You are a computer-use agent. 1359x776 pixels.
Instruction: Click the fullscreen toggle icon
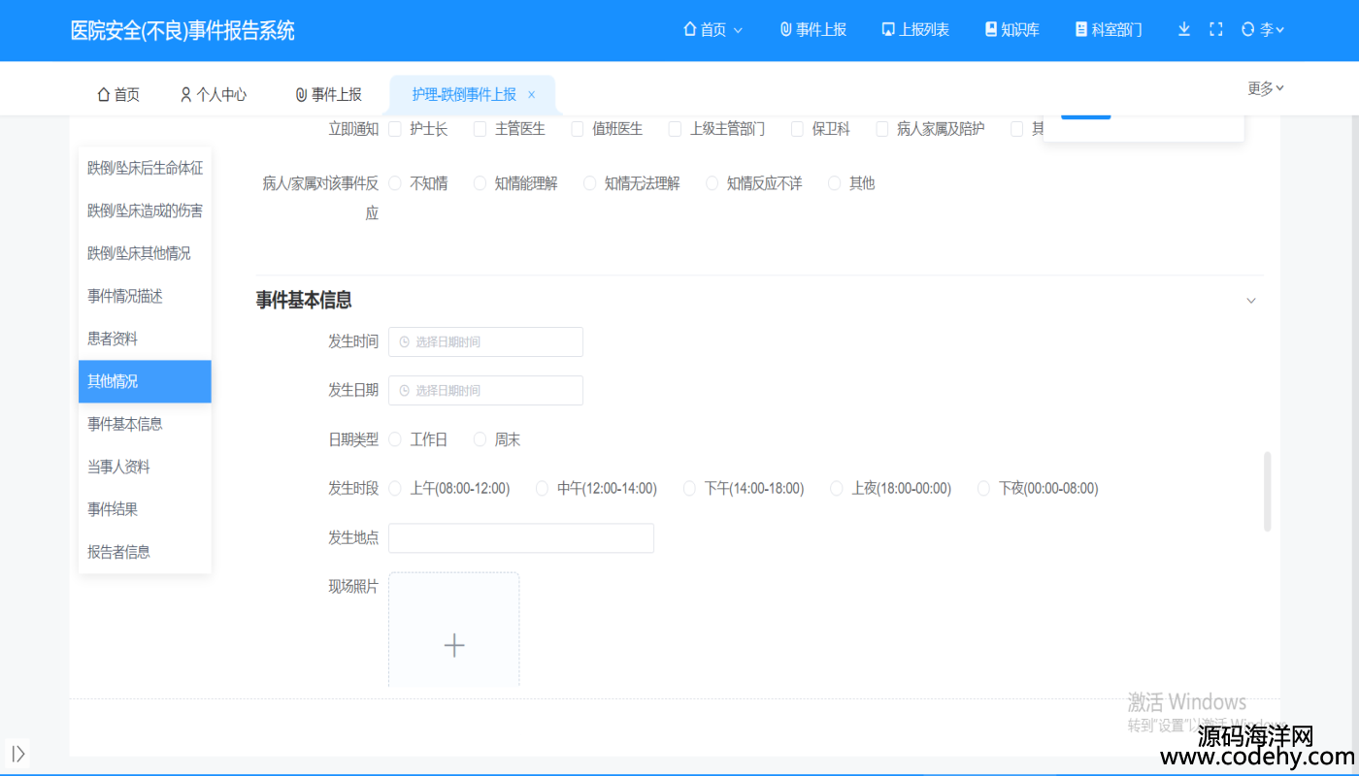point(1215,29)
